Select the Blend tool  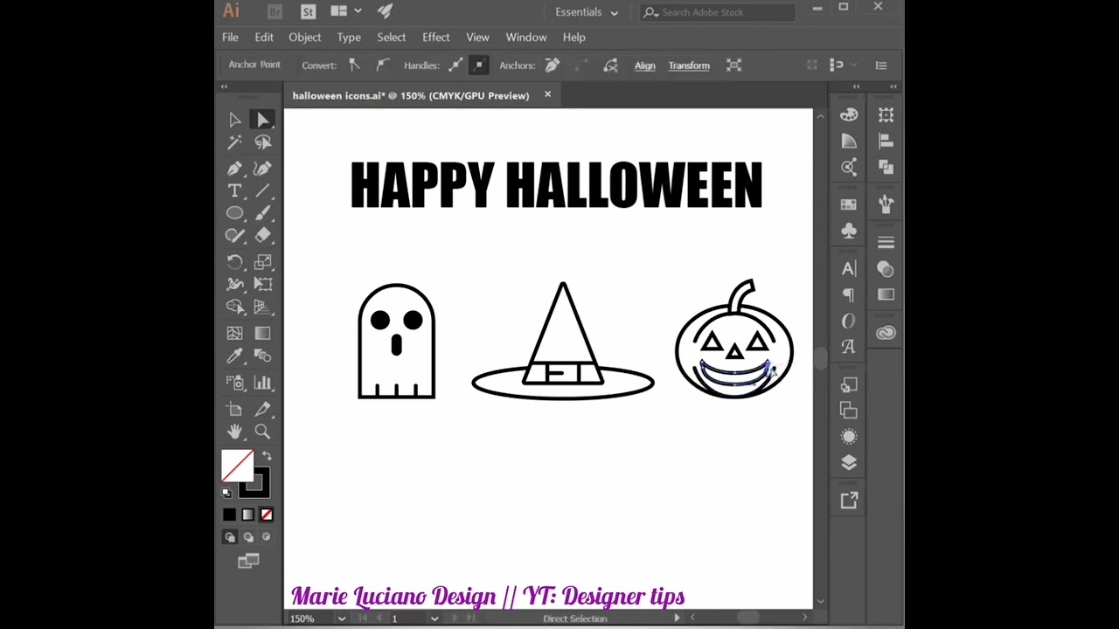click(x=262, y=356)
